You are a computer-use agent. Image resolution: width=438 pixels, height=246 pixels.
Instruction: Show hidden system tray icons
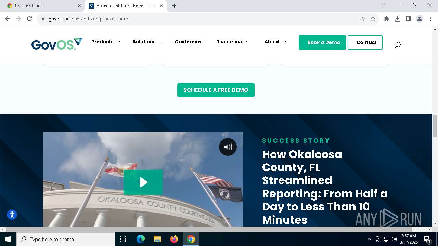369,239
